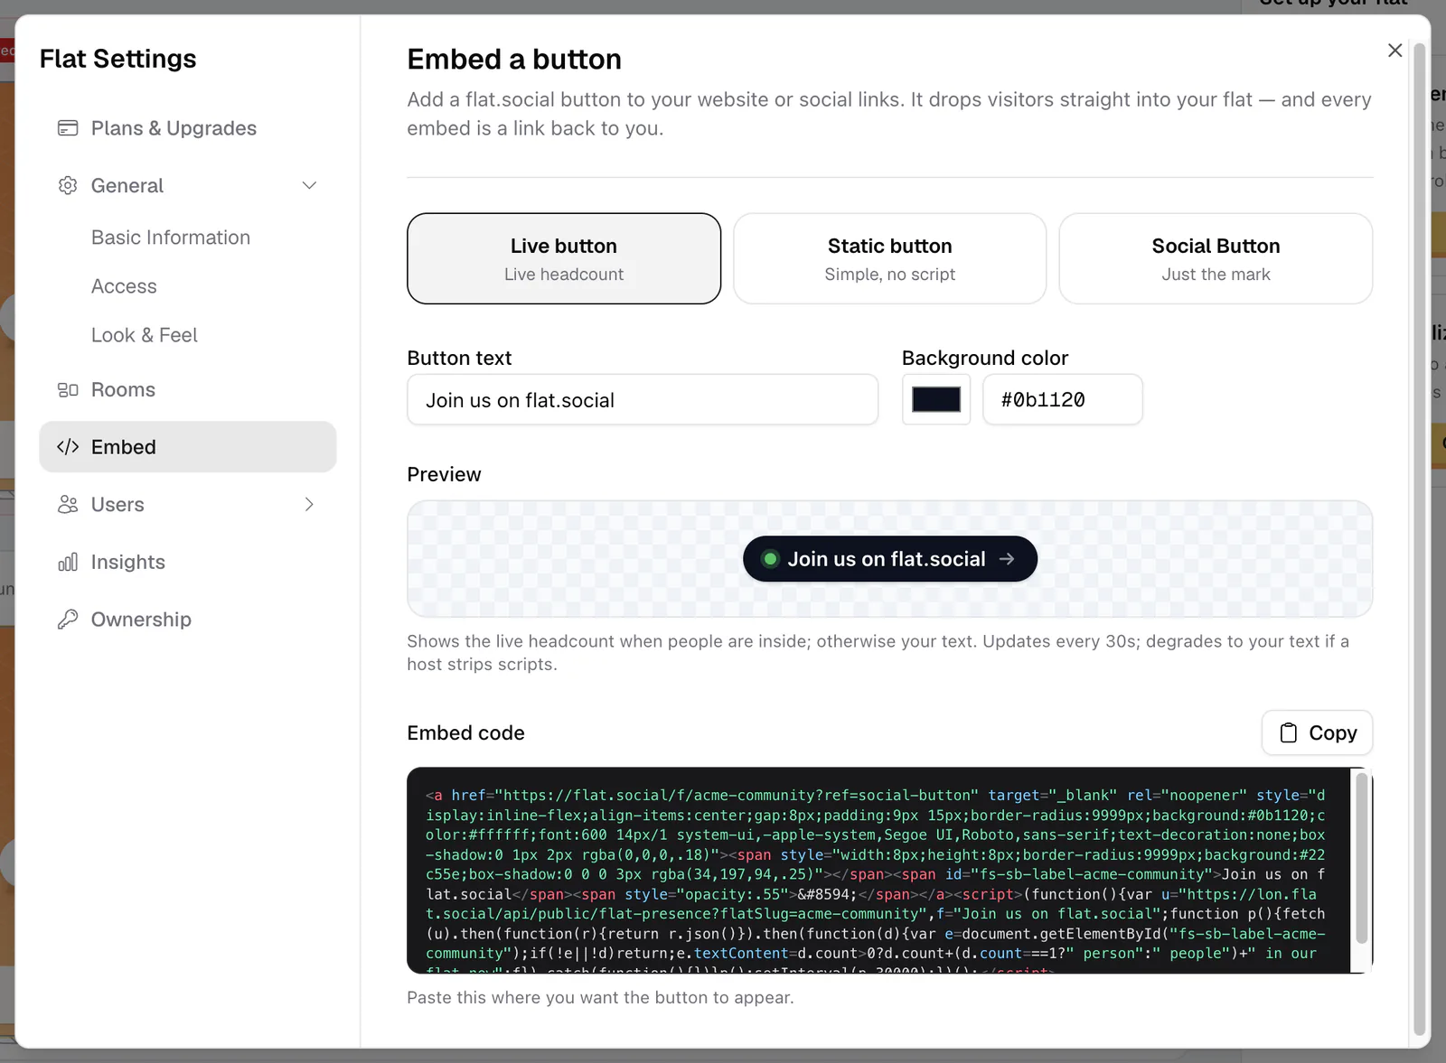Click the green live dot in preview button

point(770,559)
